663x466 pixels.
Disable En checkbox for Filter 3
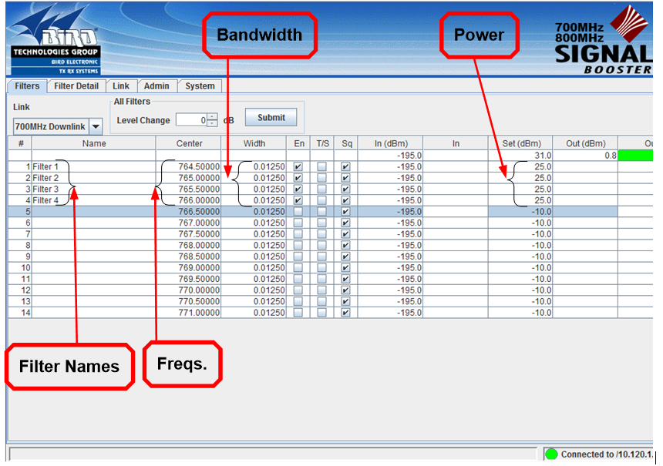[298, 189]
